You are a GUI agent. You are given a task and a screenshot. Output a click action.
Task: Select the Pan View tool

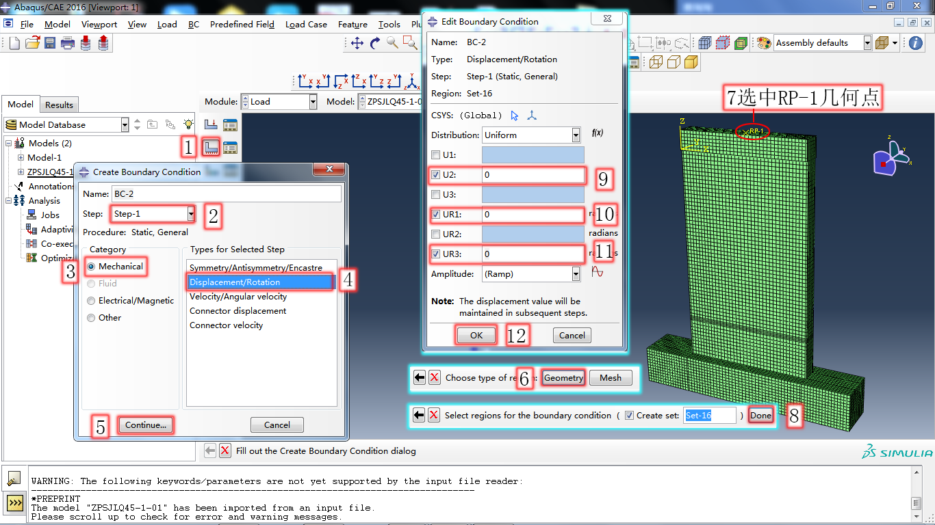pyautogui.click(x=357, y=43)
